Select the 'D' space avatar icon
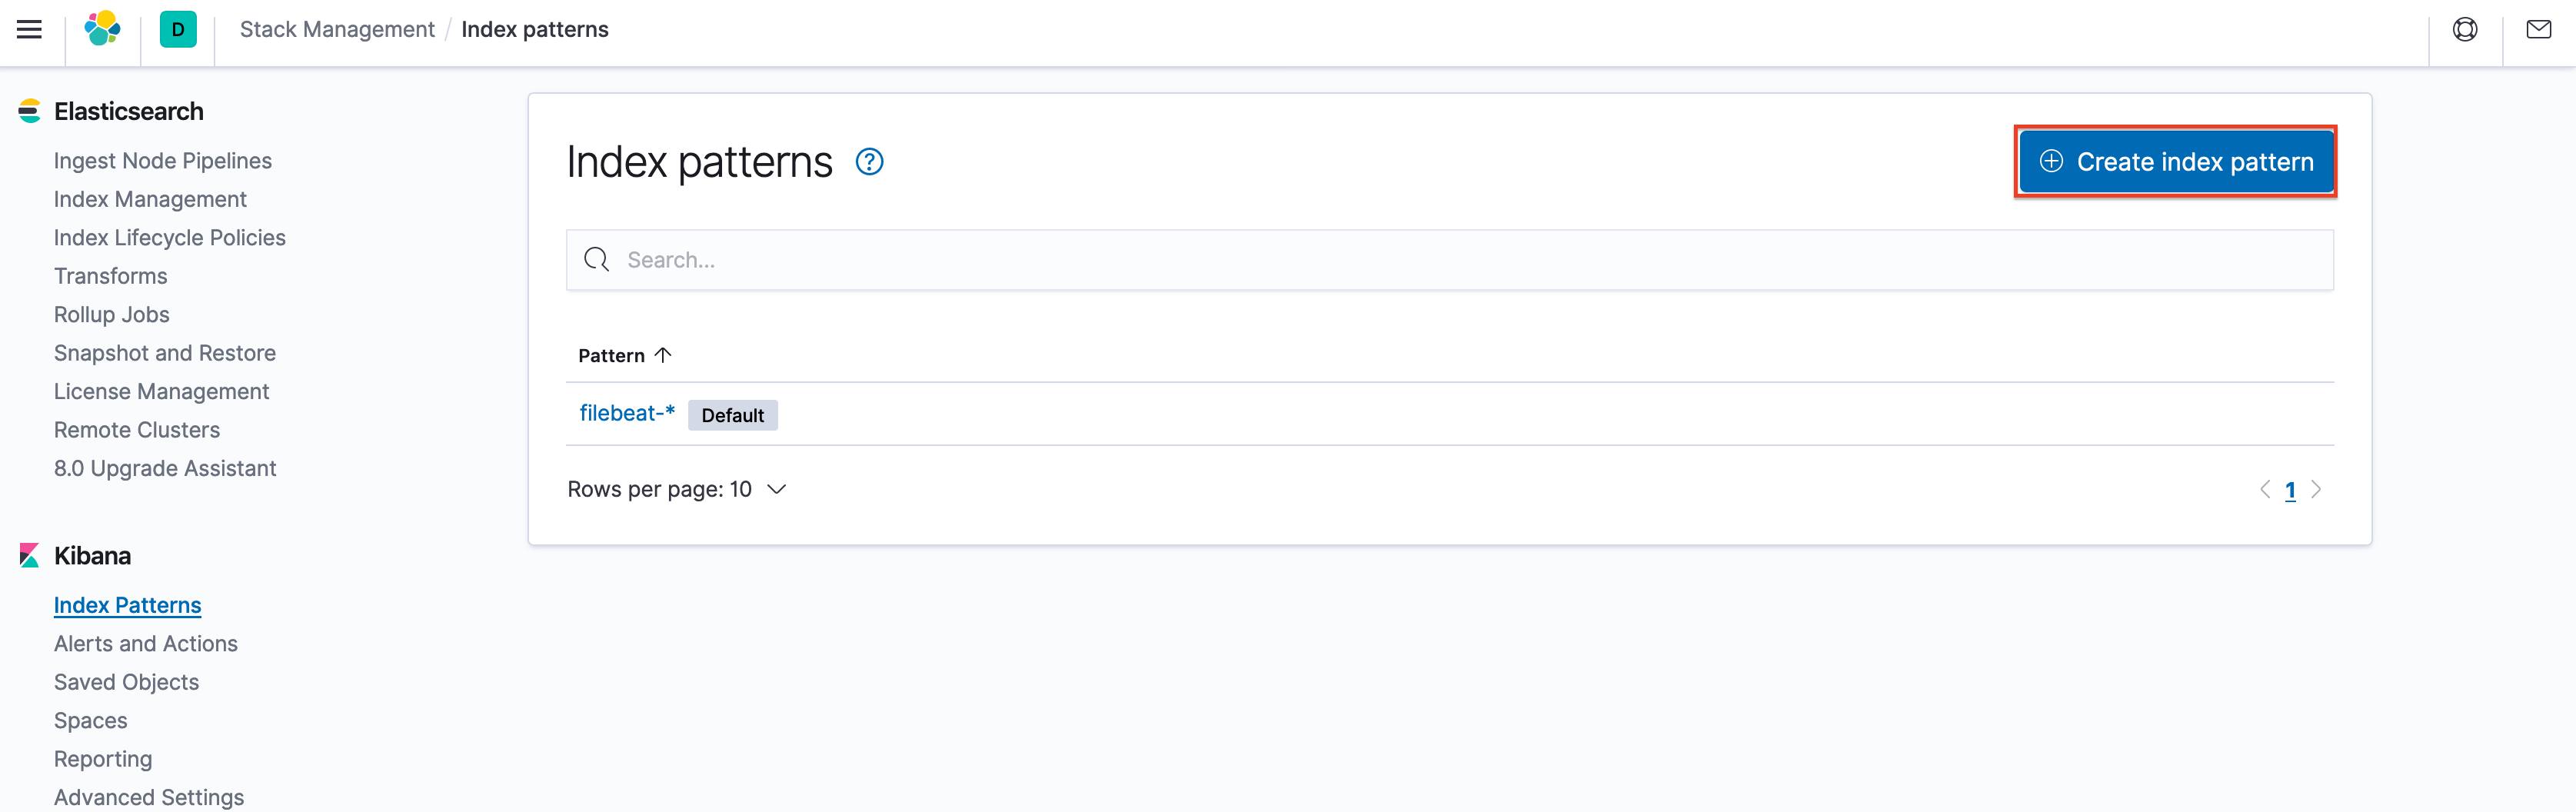 click(x=177, y=29)
